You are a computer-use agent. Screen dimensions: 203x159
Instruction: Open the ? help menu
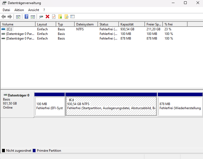(44, 10)
